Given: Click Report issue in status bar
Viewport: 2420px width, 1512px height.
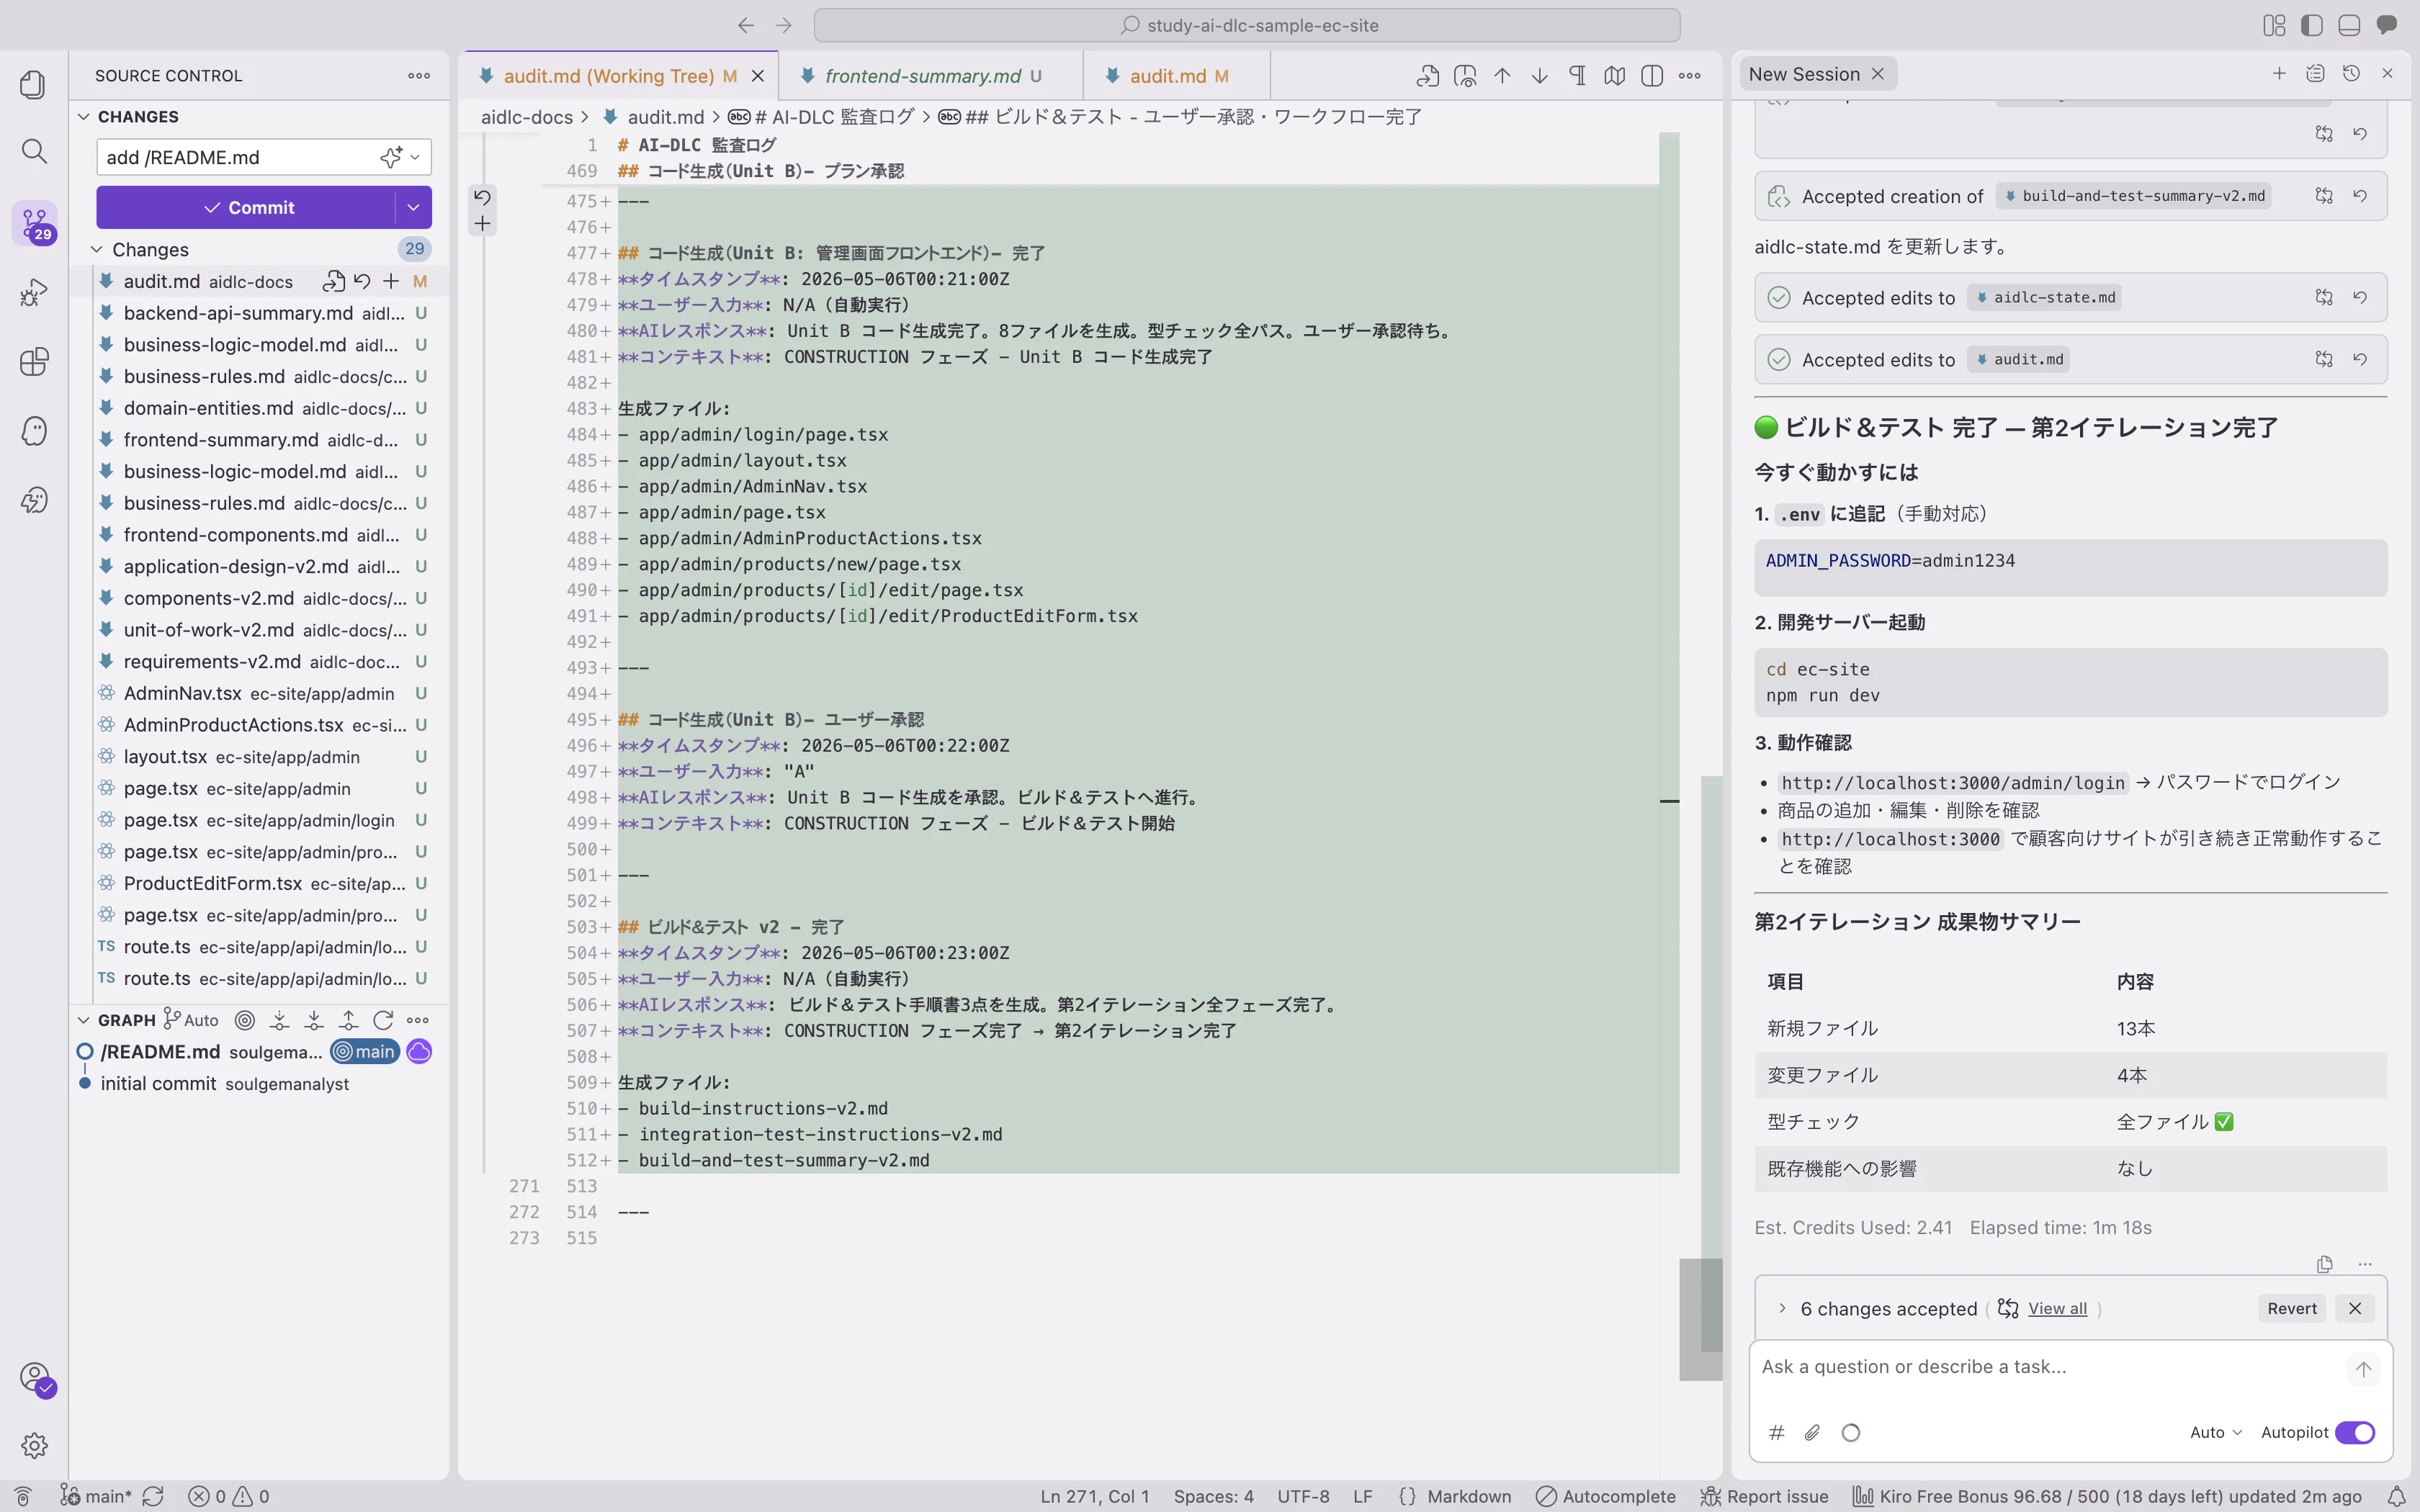Looking at the screenshot, I should [x=1765, y=1496].
